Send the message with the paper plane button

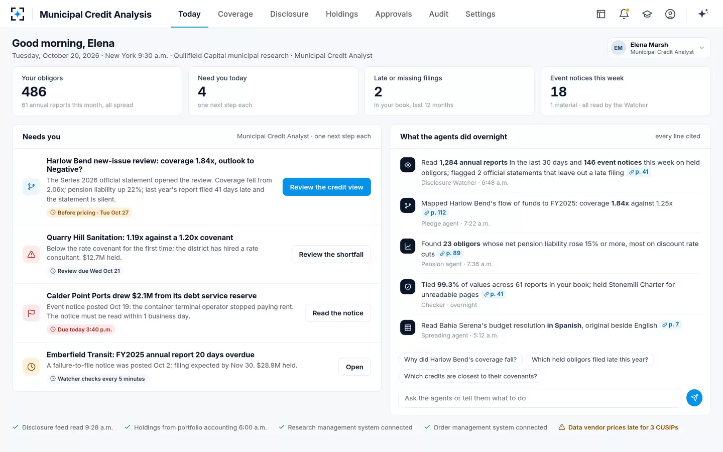(x=694, y=398)
